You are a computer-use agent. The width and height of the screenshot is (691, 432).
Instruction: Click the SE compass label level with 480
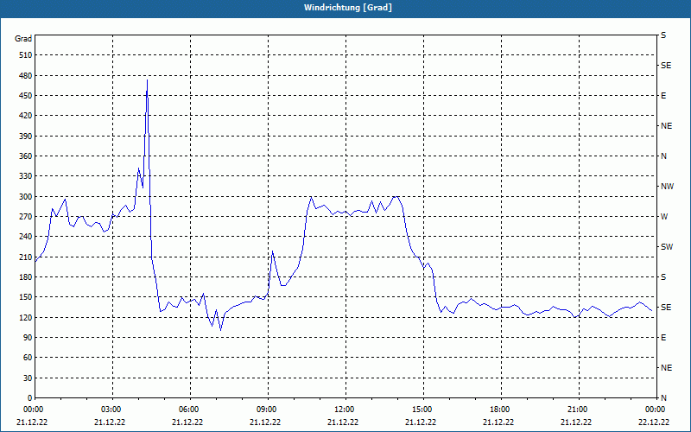point(666,66)
